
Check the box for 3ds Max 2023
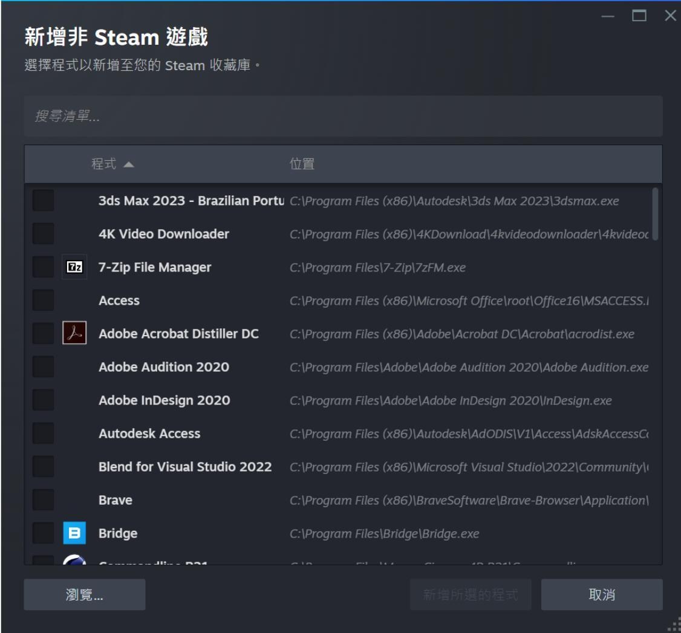pyautogui.click(x=42, y=200)
